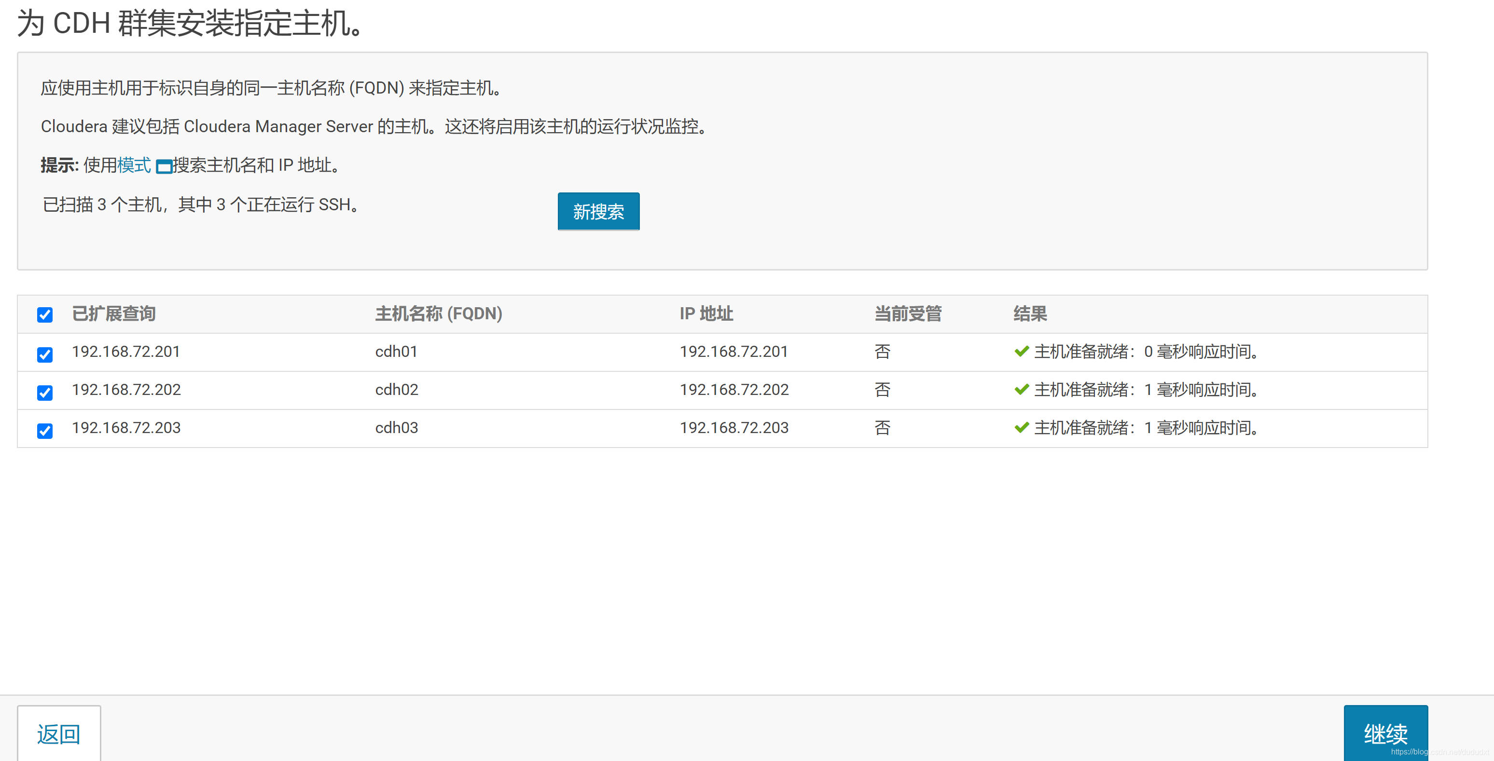Click the cdh02 IP address cell
The height and width of the screenshot is (761, 1494).
click(x=733, y=390)
